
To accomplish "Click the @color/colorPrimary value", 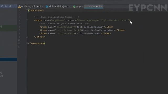I will click(x=90, y=27).
